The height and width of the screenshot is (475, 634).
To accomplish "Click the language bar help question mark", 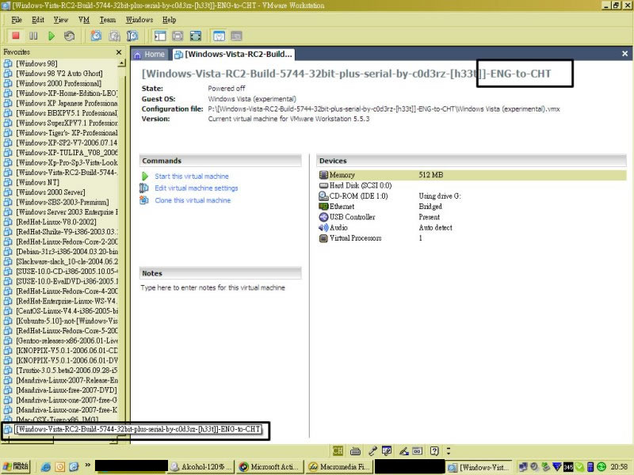I will [x=434, y=450].
